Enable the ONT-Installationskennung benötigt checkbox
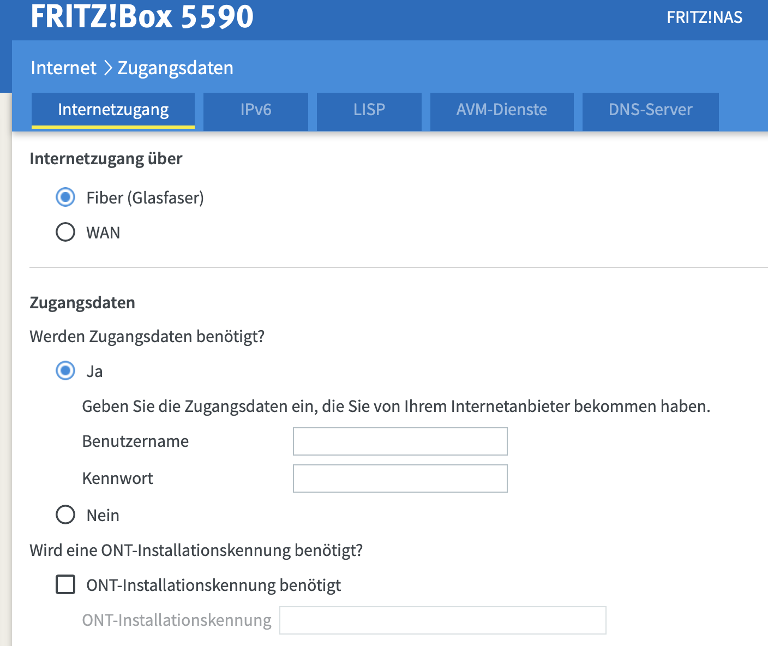The image size is (768, 646). coord(65,584)
